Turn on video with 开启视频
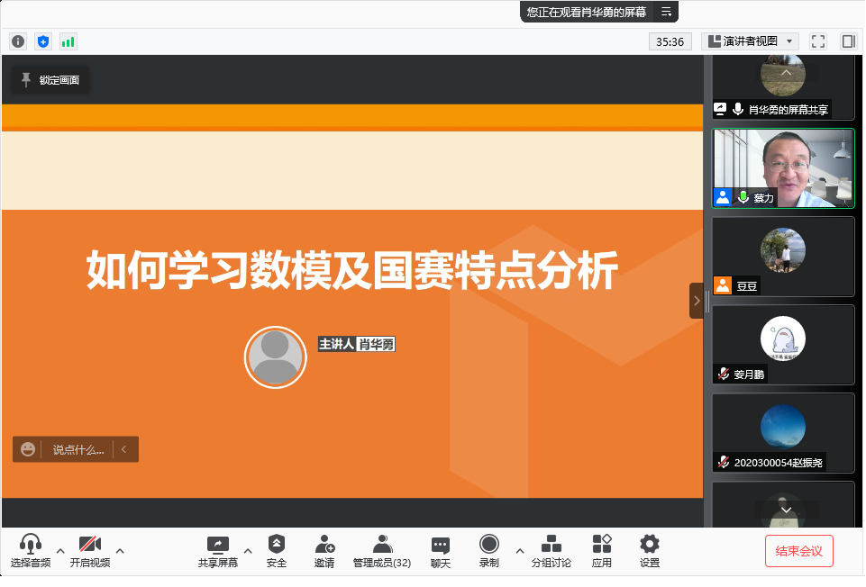Screen dimensions: 866x587 pos(90,551)
